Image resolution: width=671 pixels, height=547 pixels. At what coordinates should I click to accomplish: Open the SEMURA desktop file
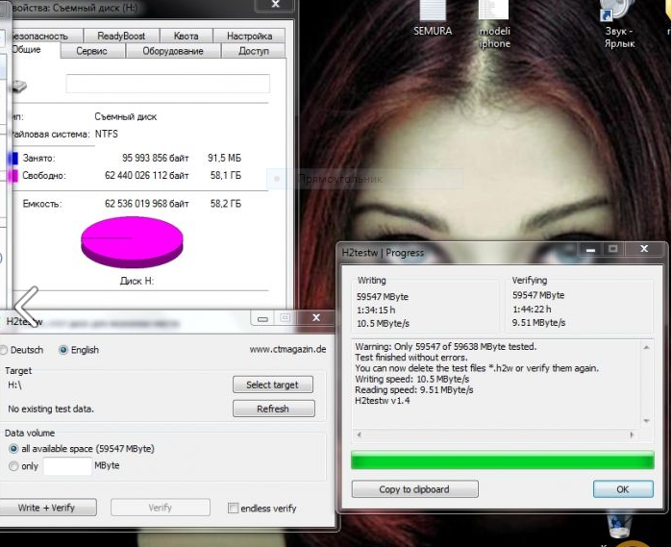433,17
